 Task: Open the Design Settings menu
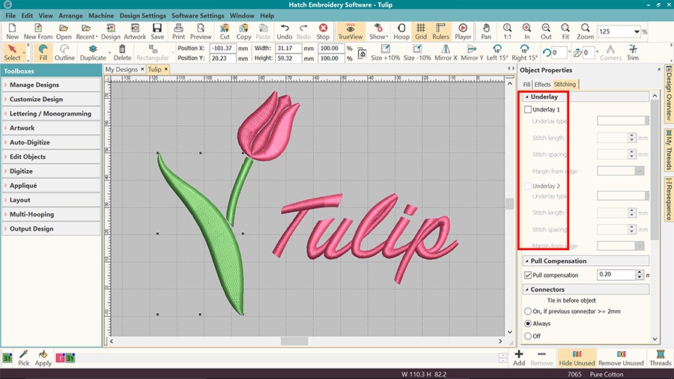click(142, 16)
